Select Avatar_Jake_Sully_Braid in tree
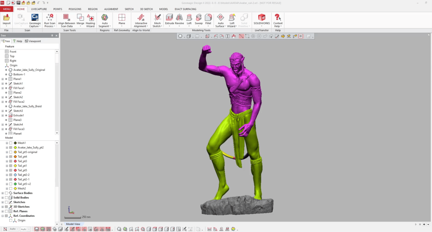The image size is (432, 232). (27, 106)
